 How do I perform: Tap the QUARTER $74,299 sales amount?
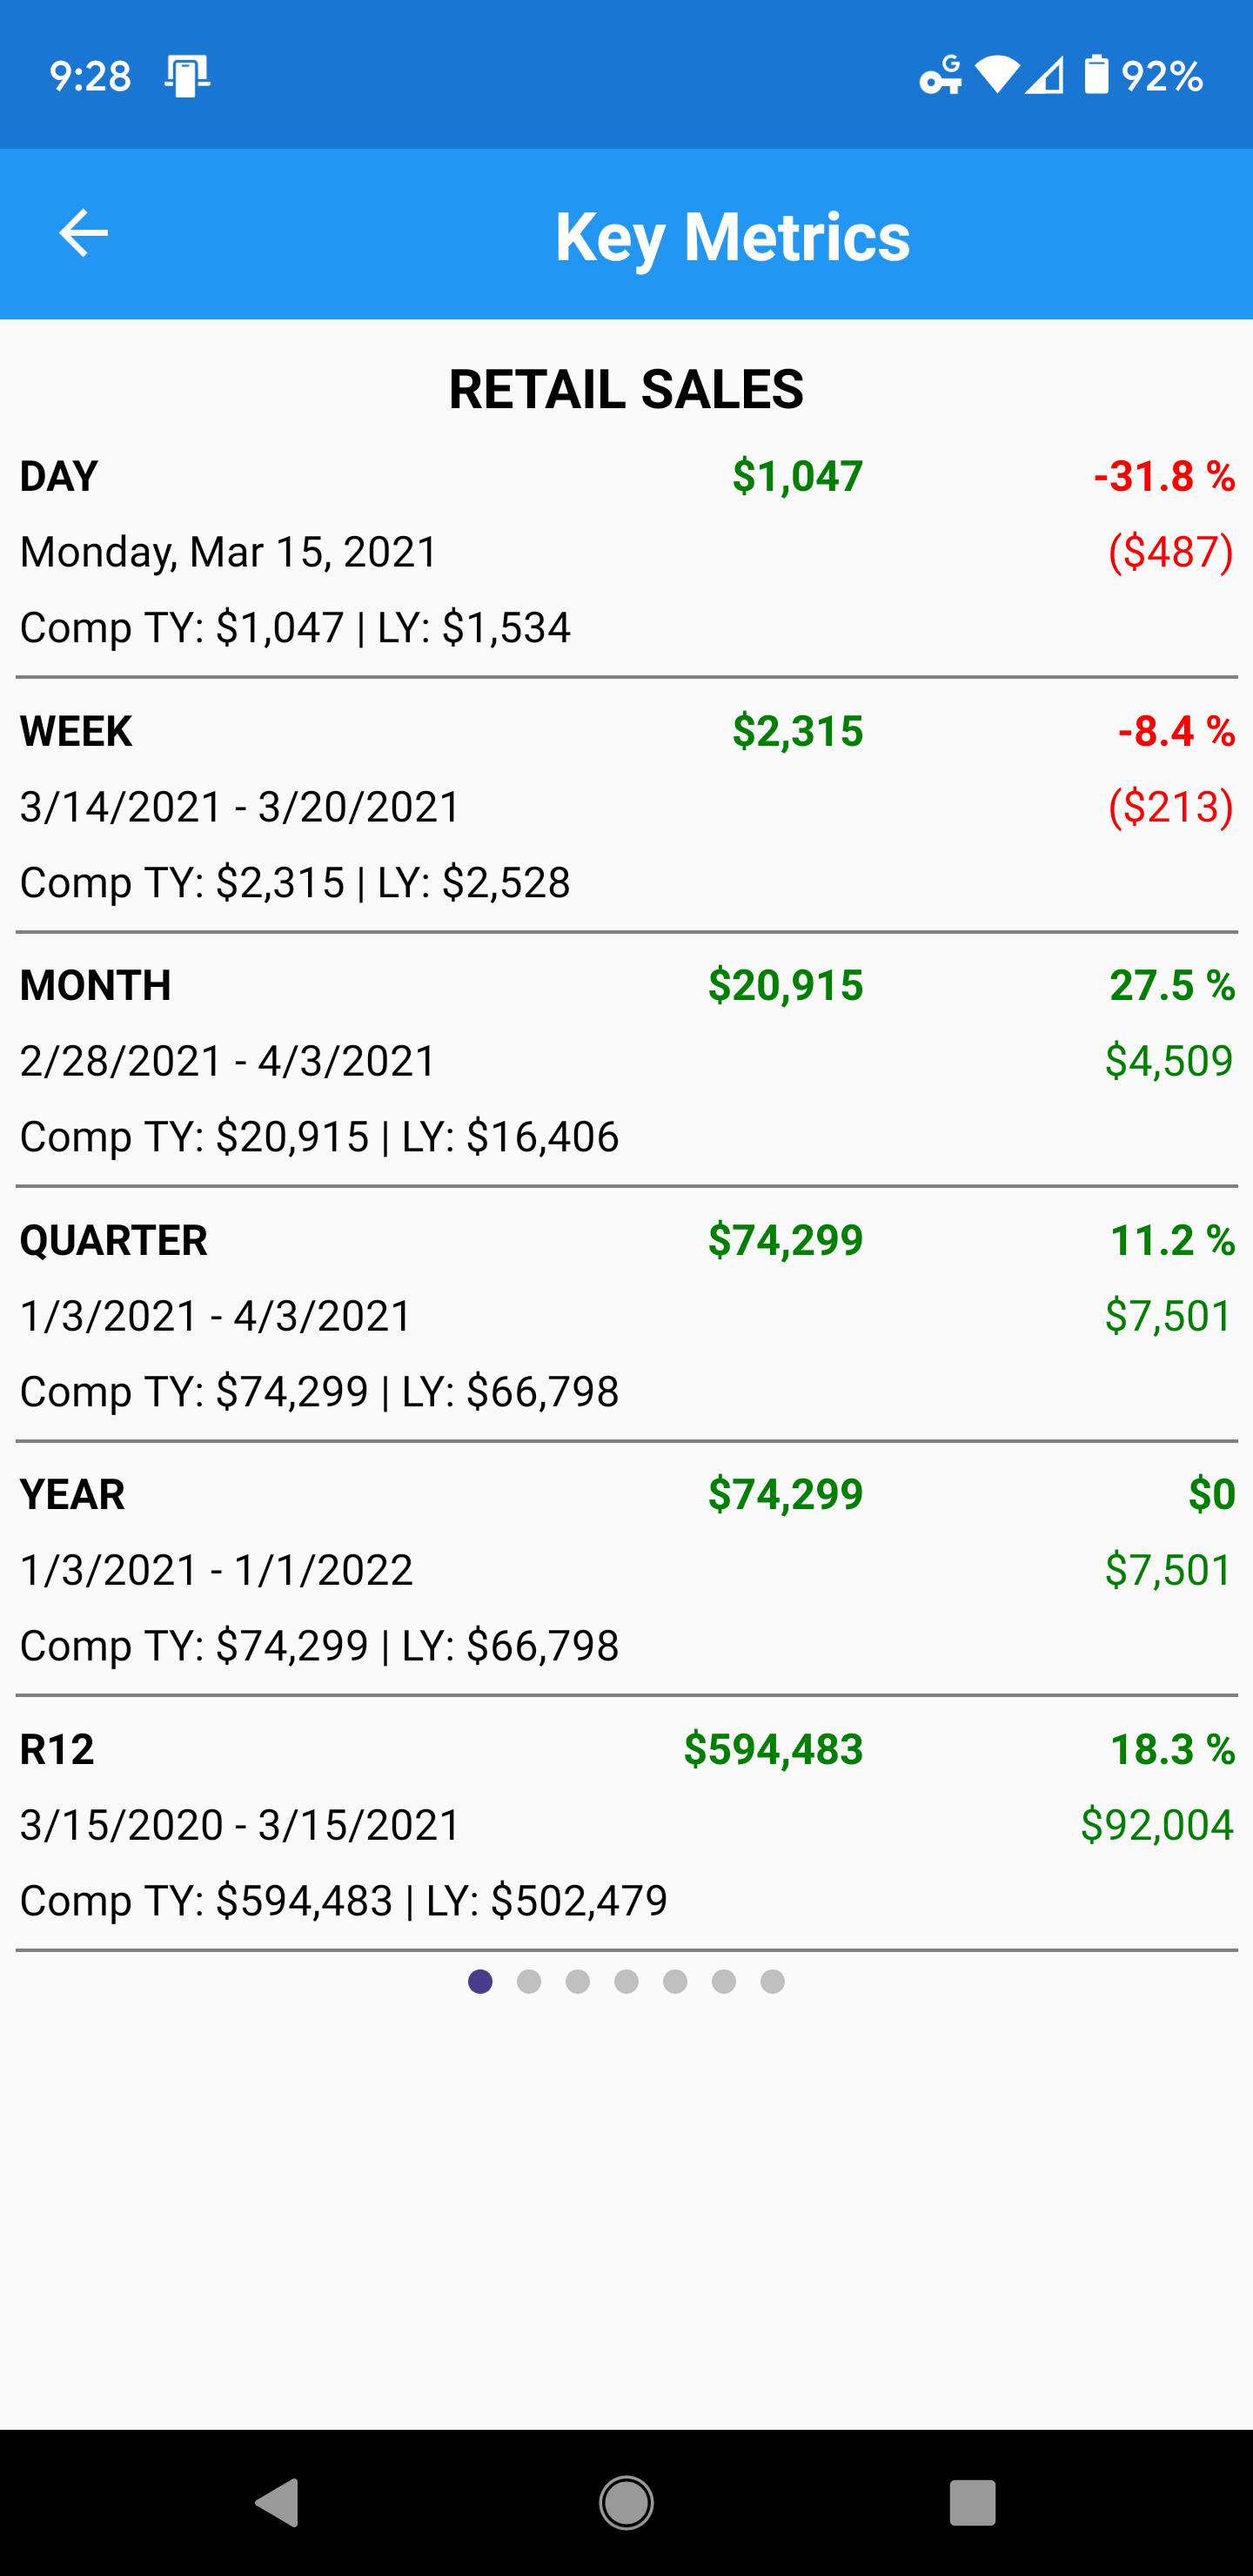coord(785,1241)
